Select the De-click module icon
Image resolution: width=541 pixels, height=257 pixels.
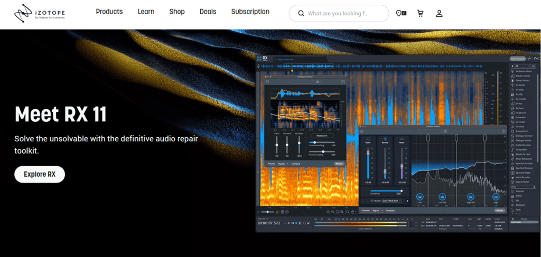pyautogui.click(x=512, y=90)
